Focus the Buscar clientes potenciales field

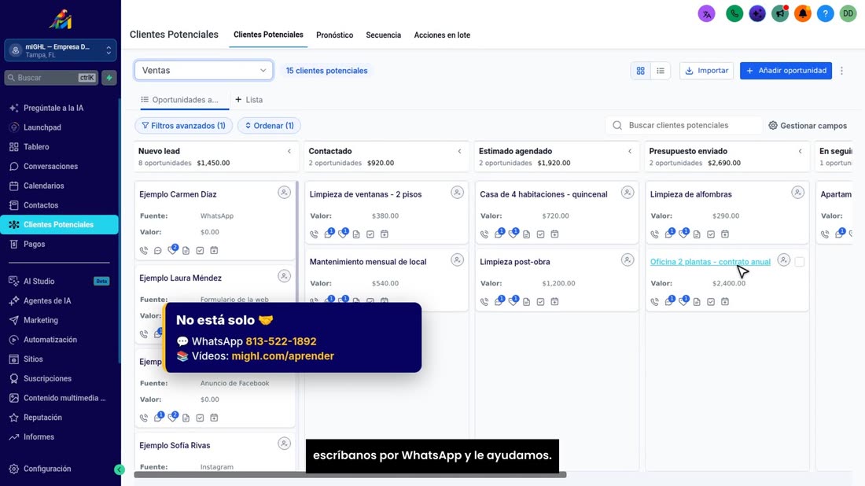[684, 125]
